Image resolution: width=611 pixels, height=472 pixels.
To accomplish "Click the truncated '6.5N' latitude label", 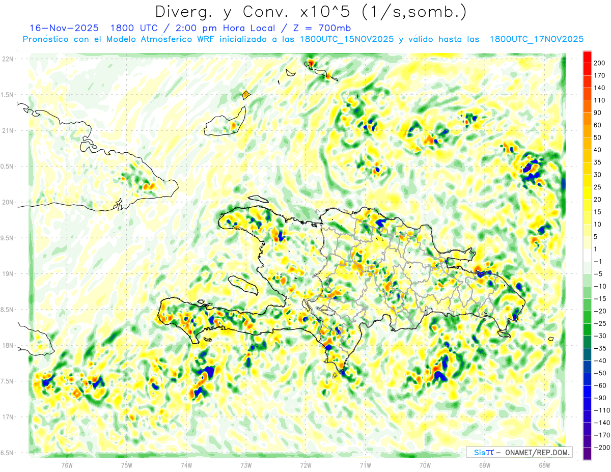I will pos(7,453).
